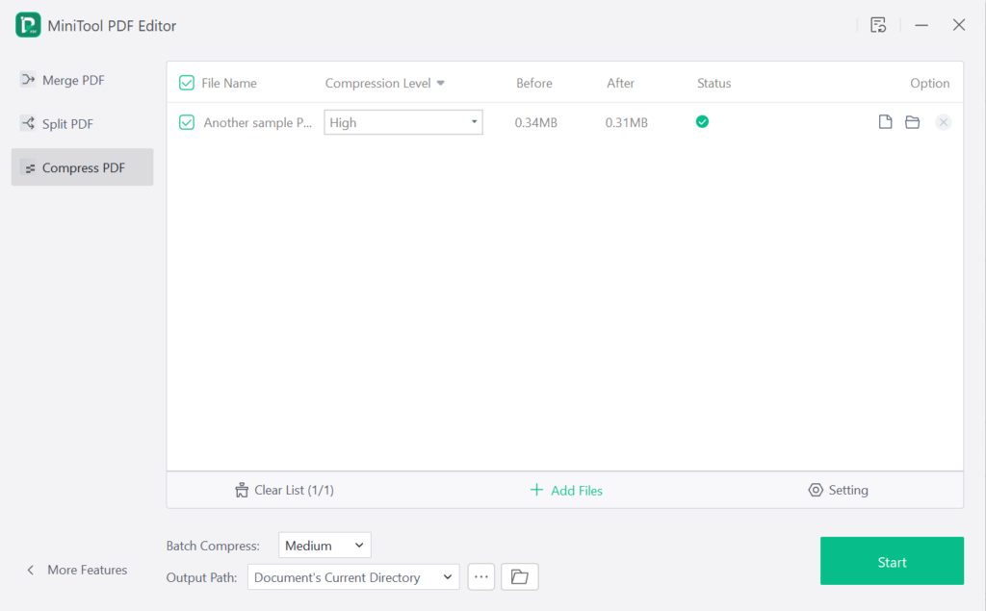This screenshot has width=986, height=611.
Task: Click the browse ellipsis button
Action: click(481, 576)
